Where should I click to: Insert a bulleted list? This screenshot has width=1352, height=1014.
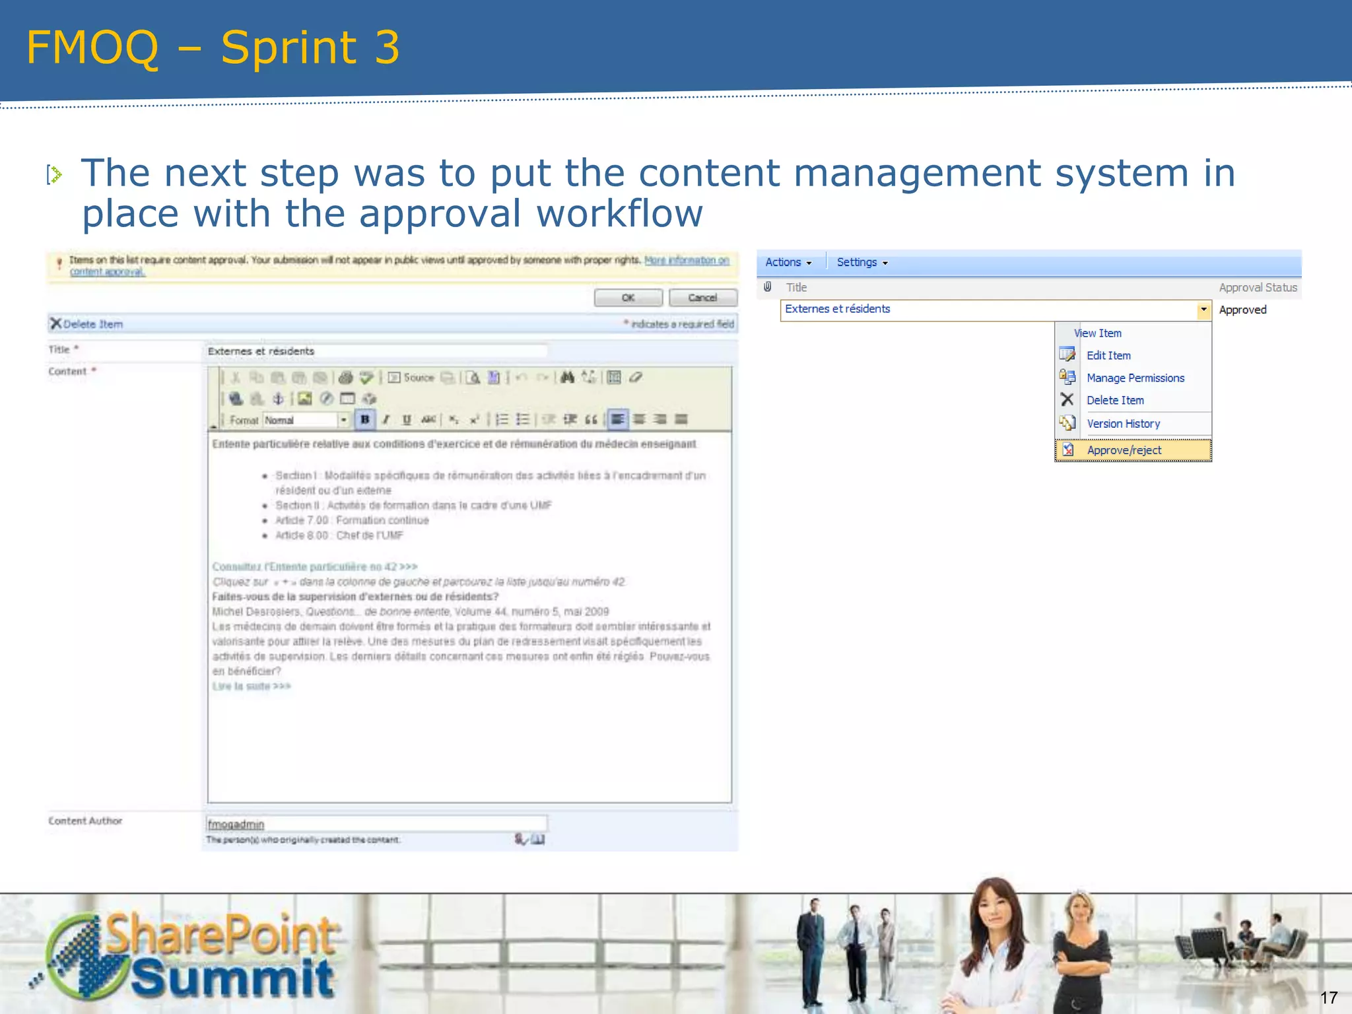(x=523, y=419)
